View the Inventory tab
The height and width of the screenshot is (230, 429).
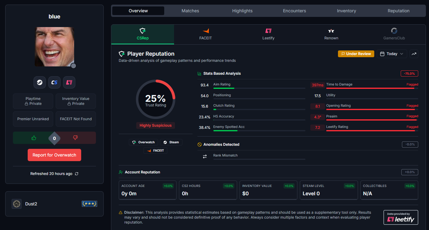(x=347, y=11)
